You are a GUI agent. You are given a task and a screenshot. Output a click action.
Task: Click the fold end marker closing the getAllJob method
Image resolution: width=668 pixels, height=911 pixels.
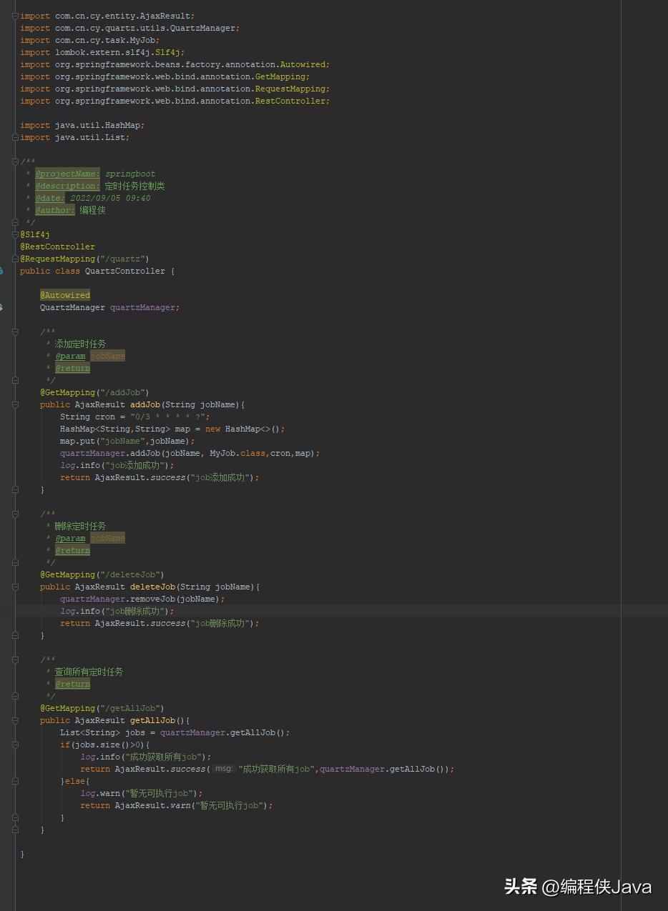tap(16, 830)
